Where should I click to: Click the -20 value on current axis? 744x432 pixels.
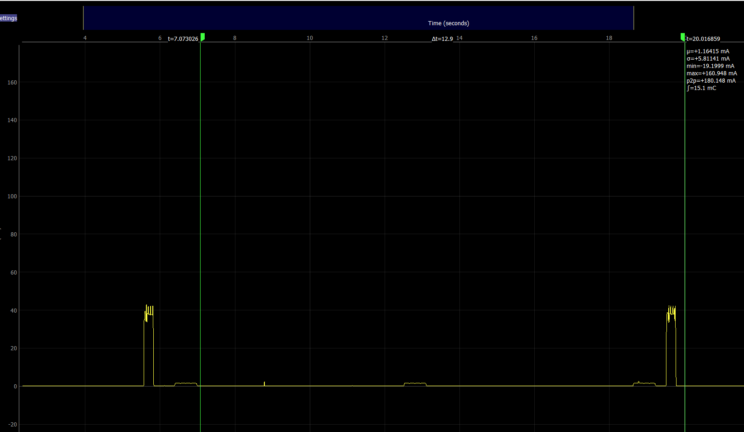coord(12,425)
